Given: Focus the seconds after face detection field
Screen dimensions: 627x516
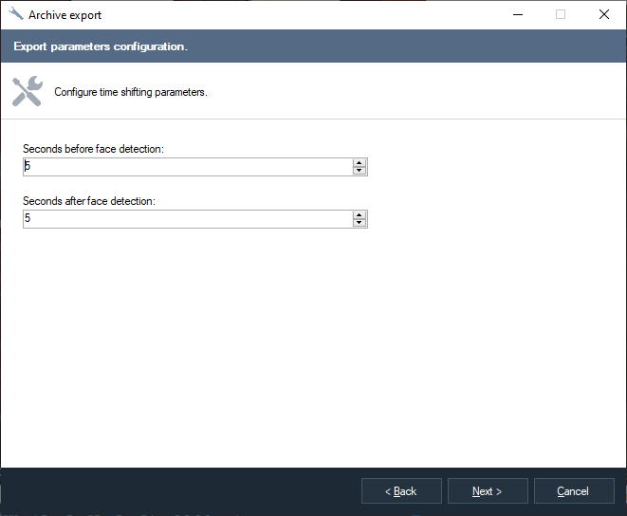Looking at the screenshot, I should [x=187, y=219].
